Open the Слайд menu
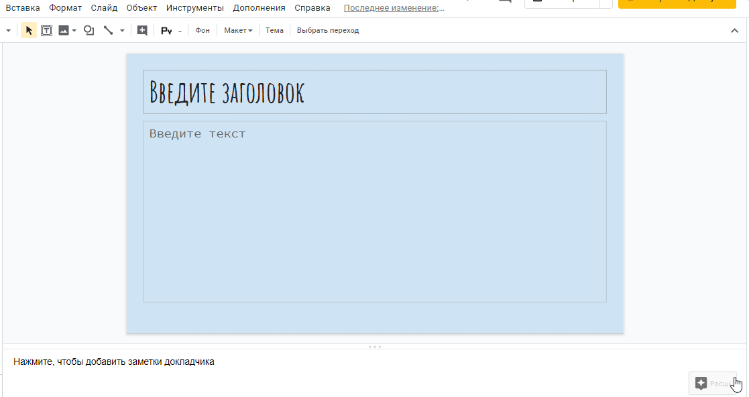Screen dimensions: 749x397 point(104,7)
